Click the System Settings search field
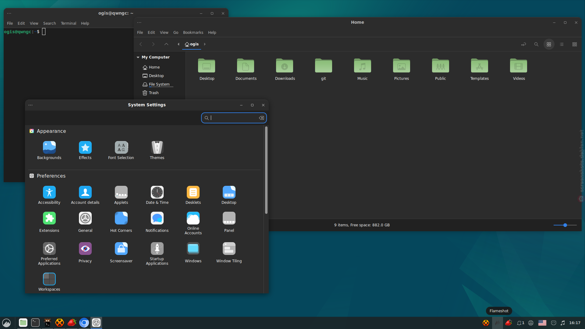Screen dimensions: 585x329 234,118
